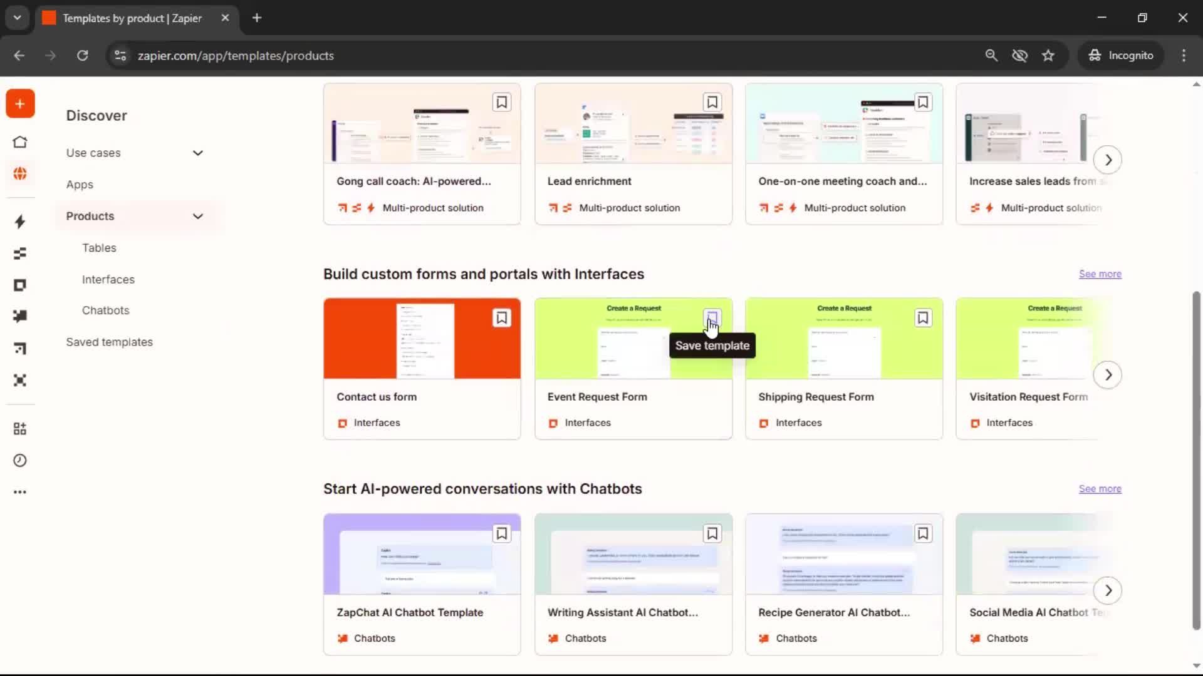Click the page vertical scrollbar

pyautogui.click(x=1196, y=460)
